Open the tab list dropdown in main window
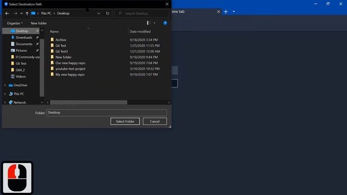This screenshot has width=347, height=195. click(234, 11)
